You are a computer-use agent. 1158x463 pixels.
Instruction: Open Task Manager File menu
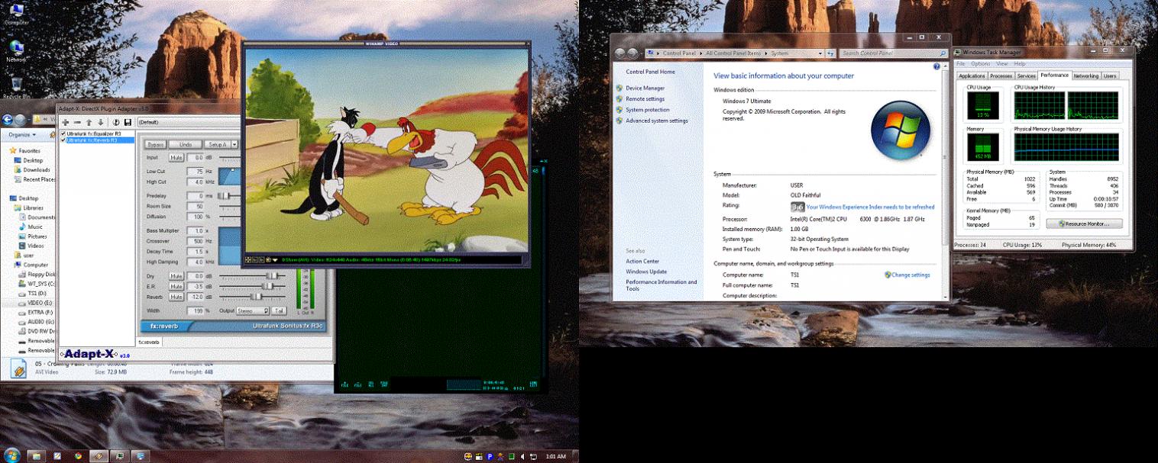click(x=961, y=64)
